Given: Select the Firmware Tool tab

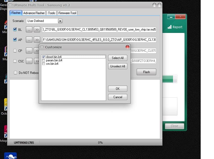Looking at the screenshot, I should pos(67,13).
